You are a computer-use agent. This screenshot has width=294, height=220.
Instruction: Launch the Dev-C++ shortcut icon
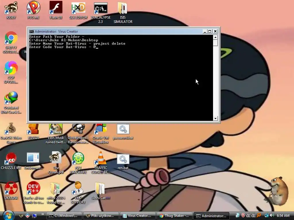[33, 188]
